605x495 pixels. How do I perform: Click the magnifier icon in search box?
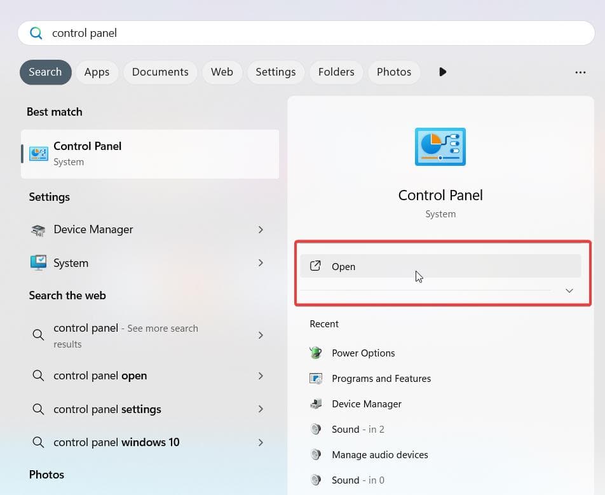36,33
